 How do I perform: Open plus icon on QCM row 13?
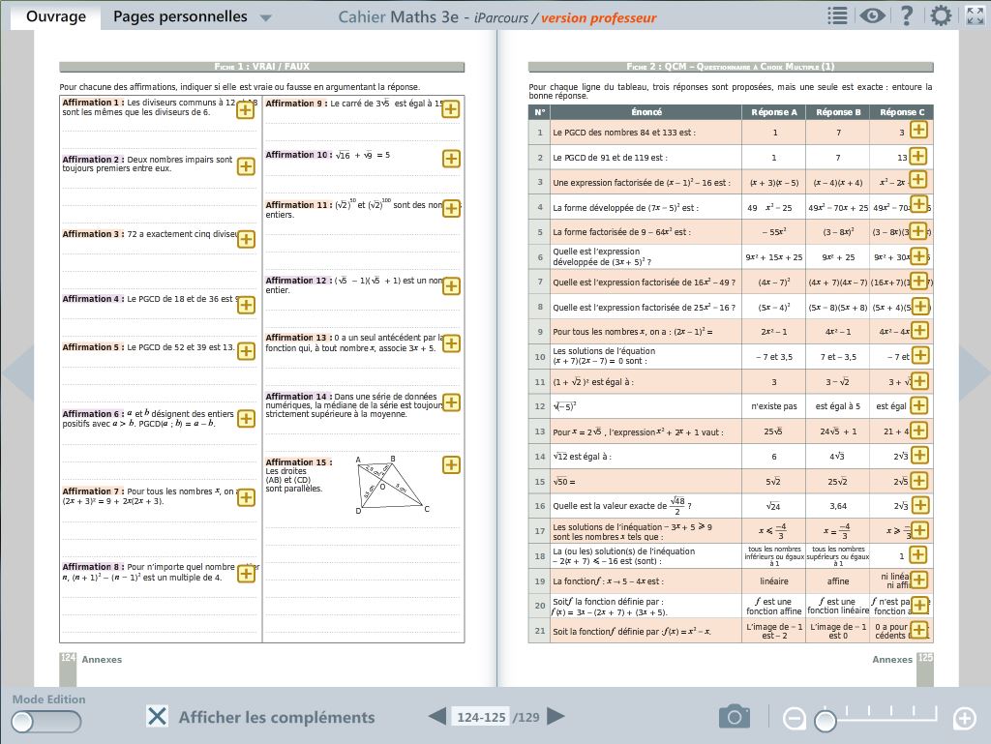[x=918, y=431]
